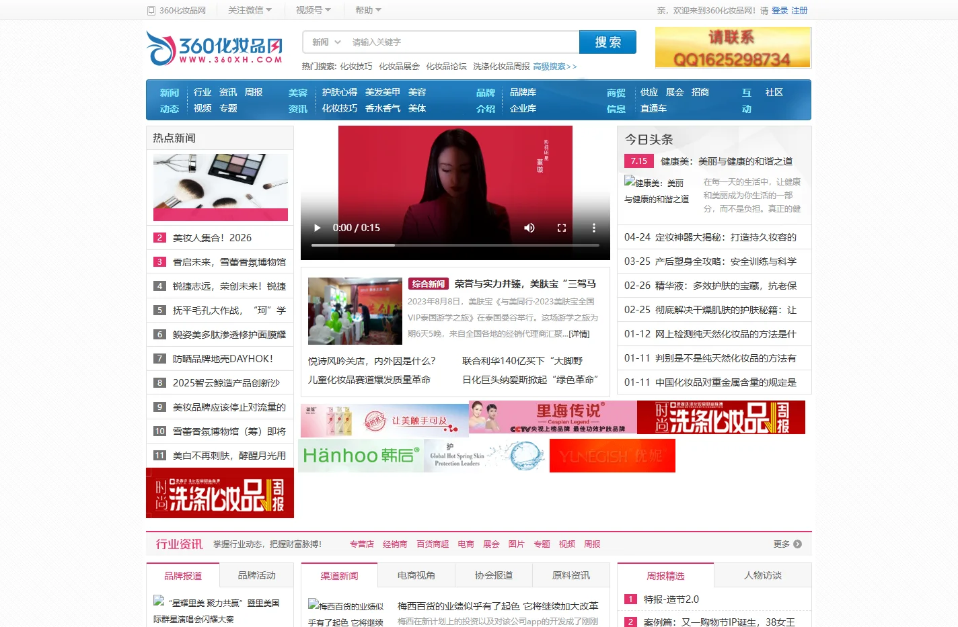This screenshot has width=958, height=627.
Task: Switch to the 协会报道 tab
Action: (x=494, y=575)
